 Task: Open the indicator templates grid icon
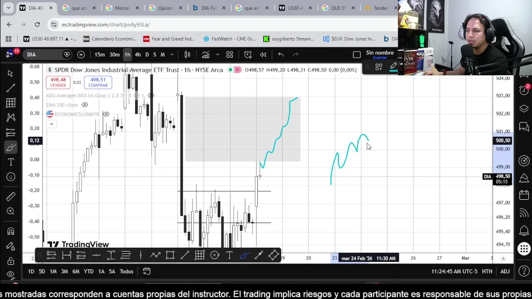click(229, 54)
